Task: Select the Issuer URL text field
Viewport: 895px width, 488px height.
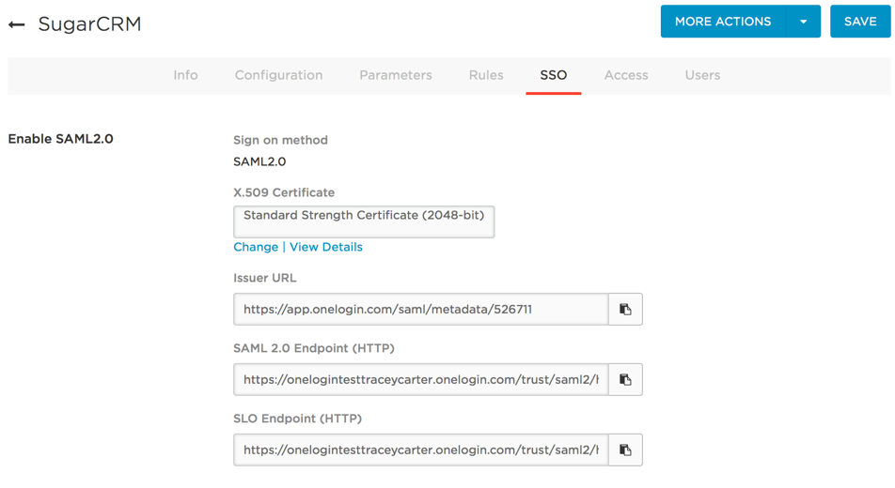Action: point(420,310)
